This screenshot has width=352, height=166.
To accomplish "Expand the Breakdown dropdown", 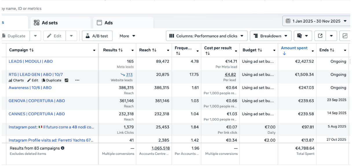I will (271, 36).
